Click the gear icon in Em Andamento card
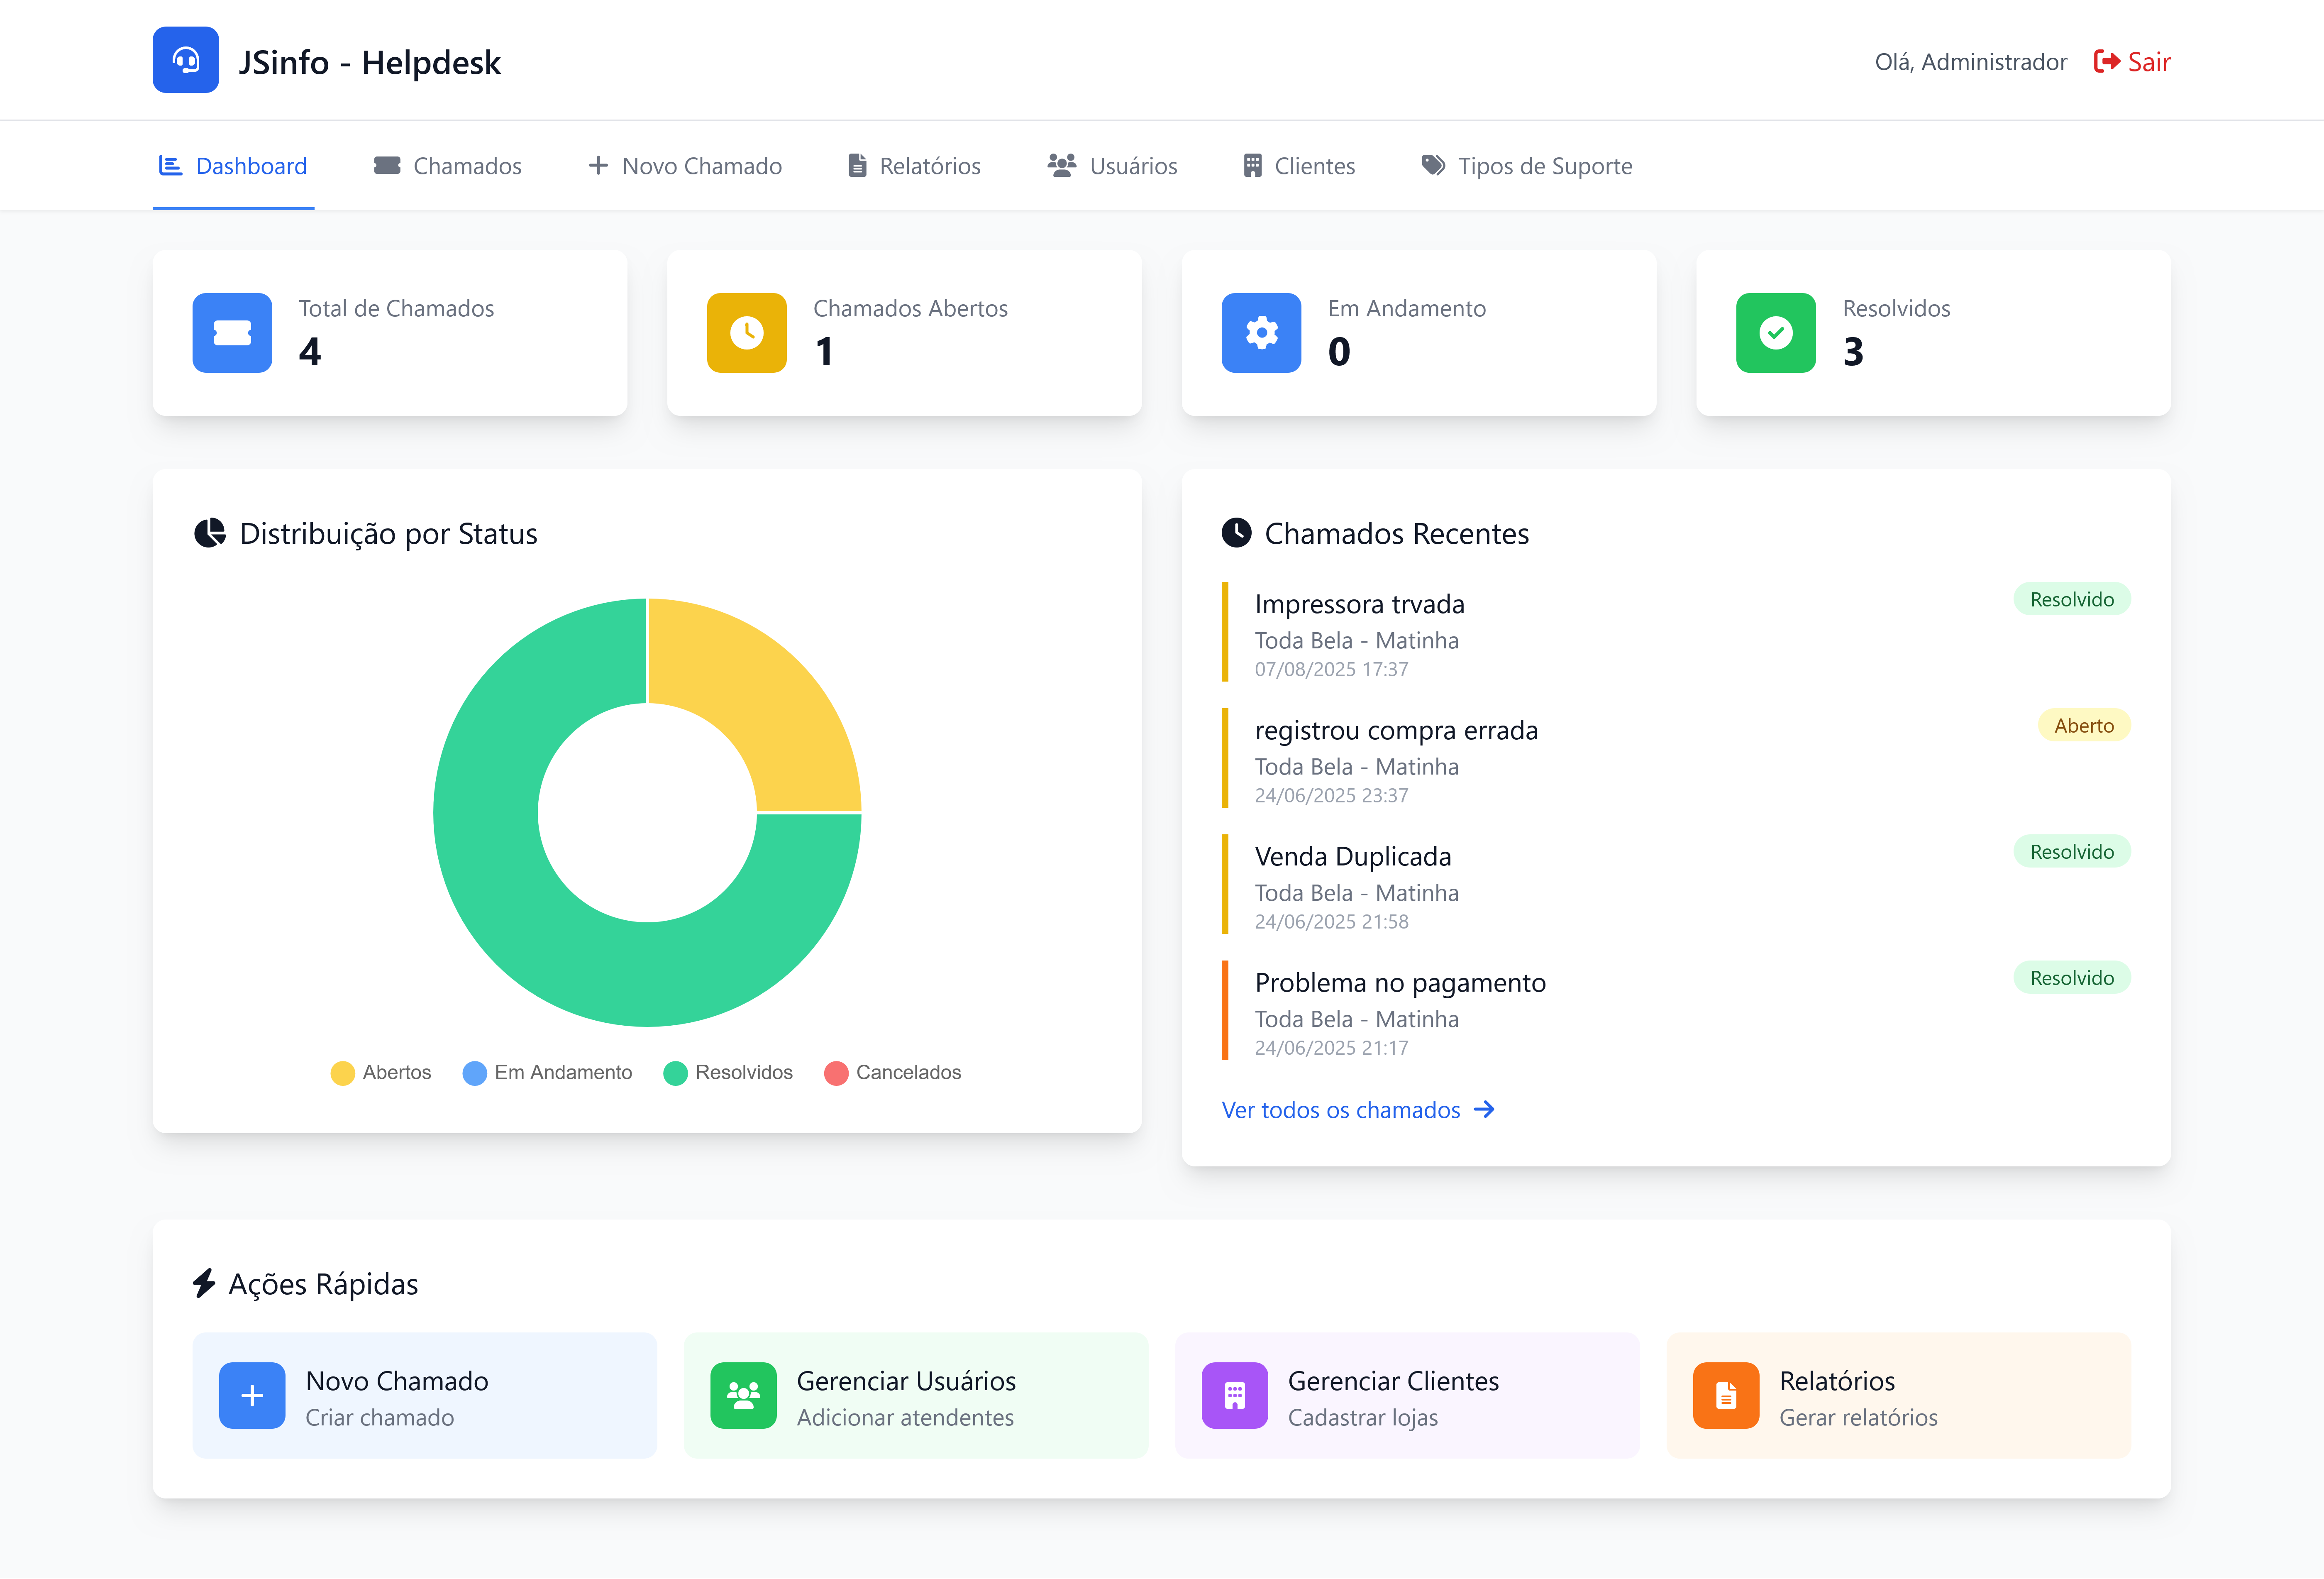This screenshot has height=1579, width=2324. pos(1262,333)
